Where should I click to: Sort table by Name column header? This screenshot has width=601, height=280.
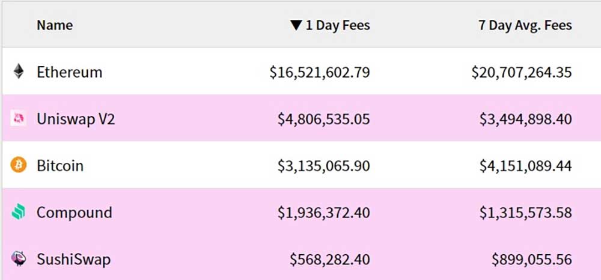pos(55,26)
